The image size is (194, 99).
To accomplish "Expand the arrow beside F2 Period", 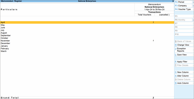I will [x=193, y=2].
